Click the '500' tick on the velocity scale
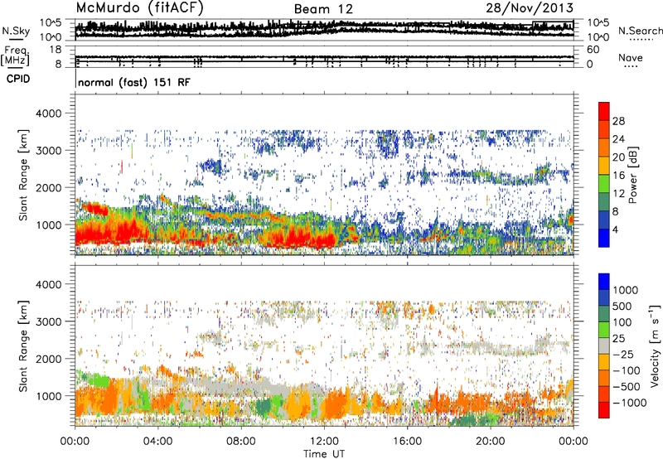 [x=622, y=306]
